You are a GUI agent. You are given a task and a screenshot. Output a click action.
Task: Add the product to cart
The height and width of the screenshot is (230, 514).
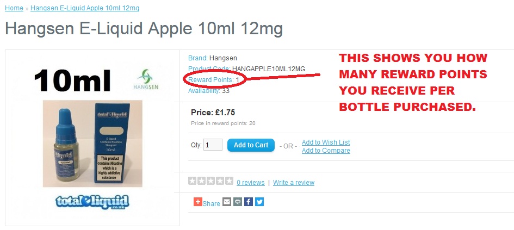tap(251, 145)
